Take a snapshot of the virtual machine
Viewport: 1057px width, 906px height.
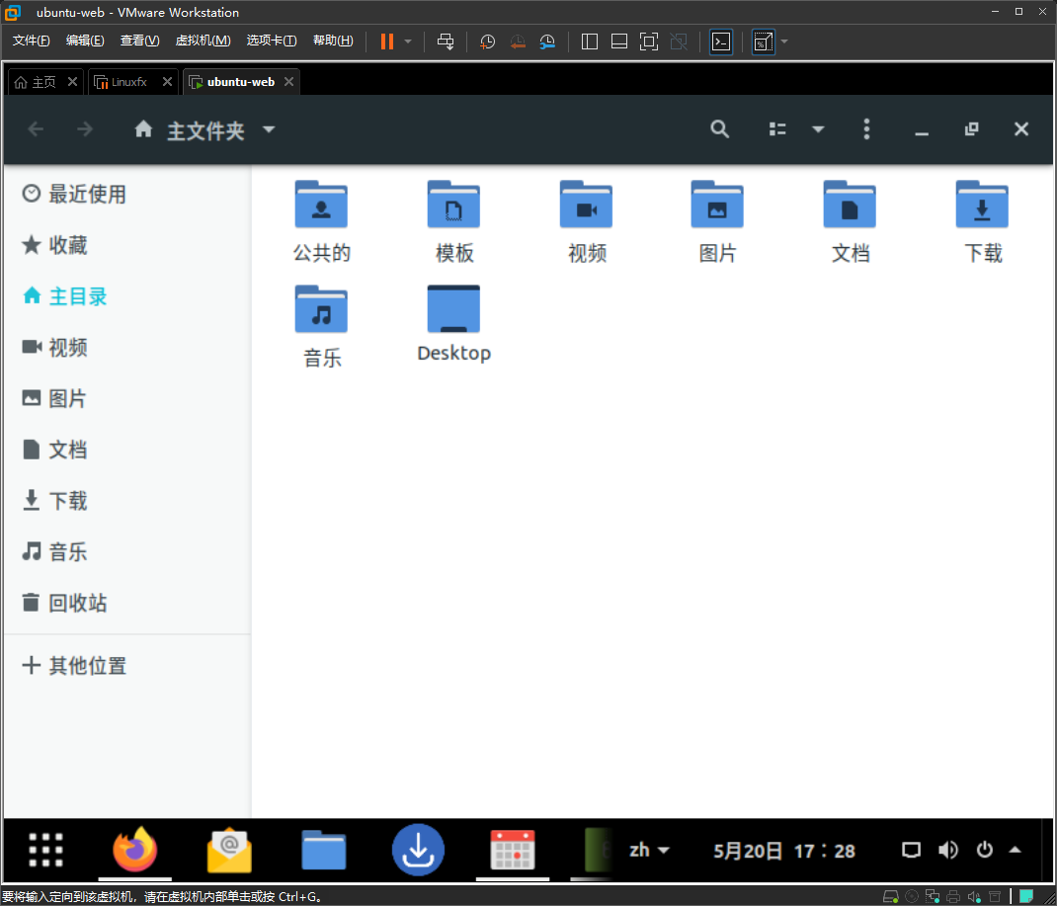(486, 41)
